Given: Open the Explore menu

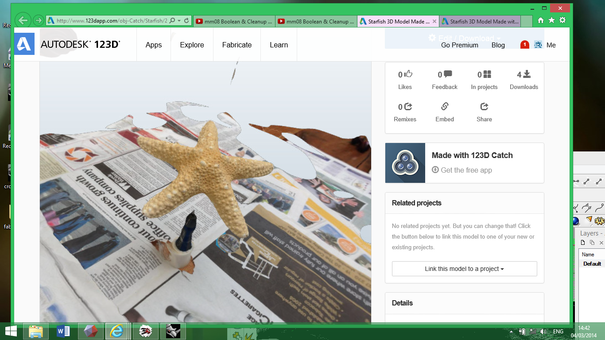Looking at the screenshot, I should click(x=192, y=45).
